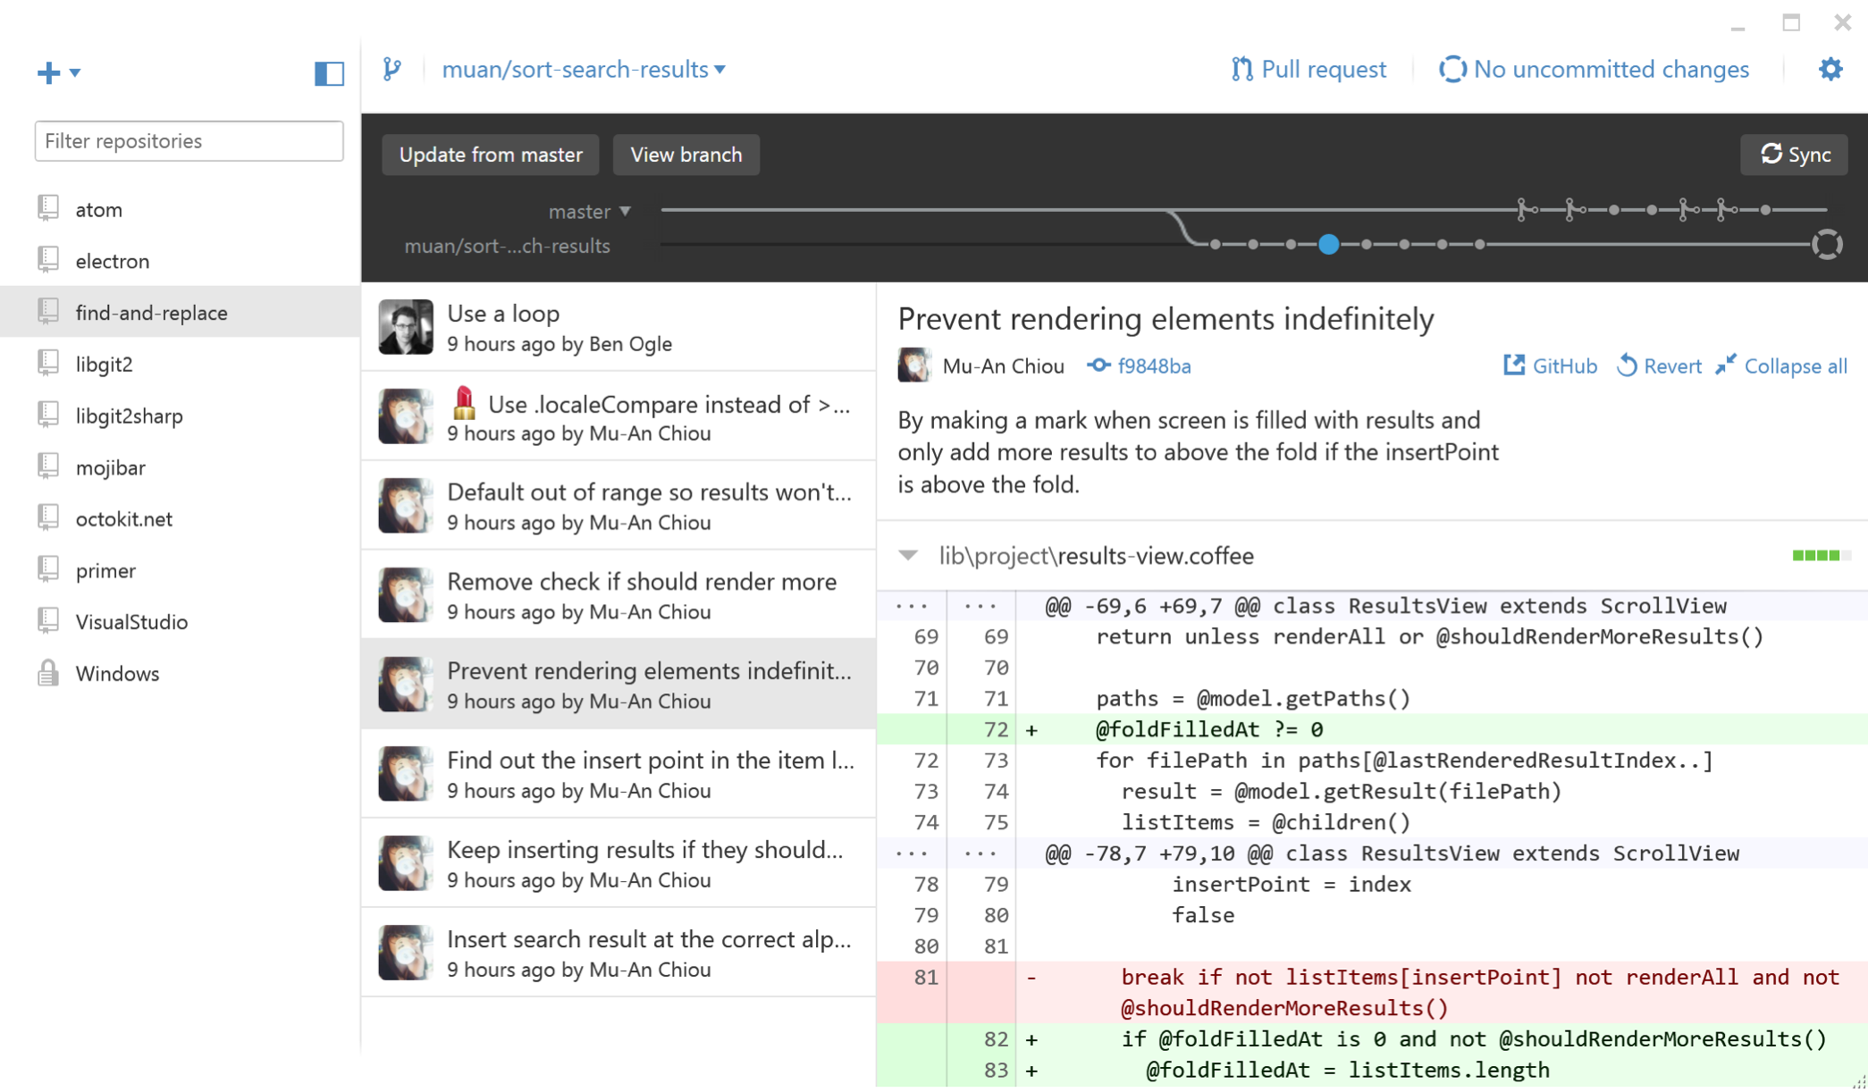Select the libgit2sharp repository
Viewport: 1868px width, 1092px height.
pos(129,416)
